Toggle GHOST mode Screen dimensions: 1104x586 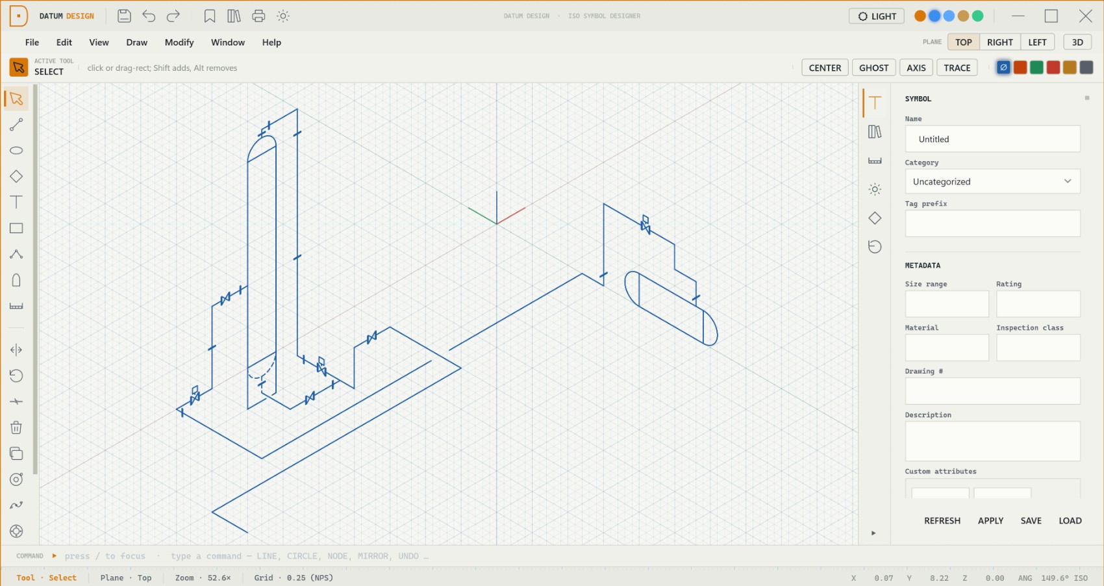point(873,68)
